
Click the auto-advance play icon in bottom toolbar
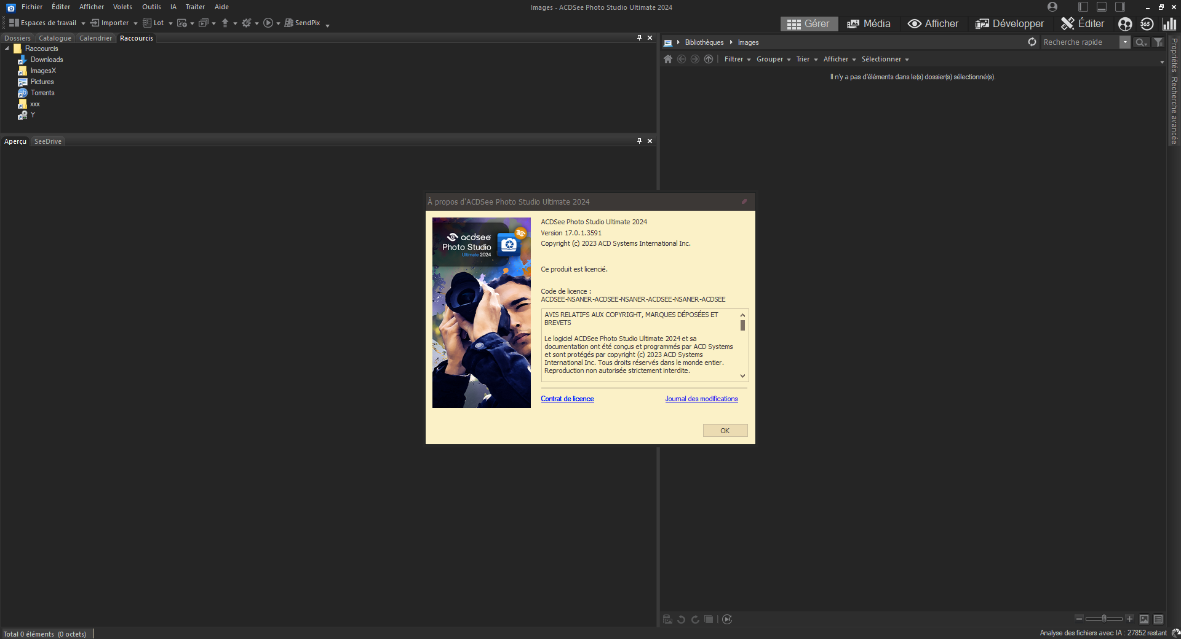click(x=727, y=619)
